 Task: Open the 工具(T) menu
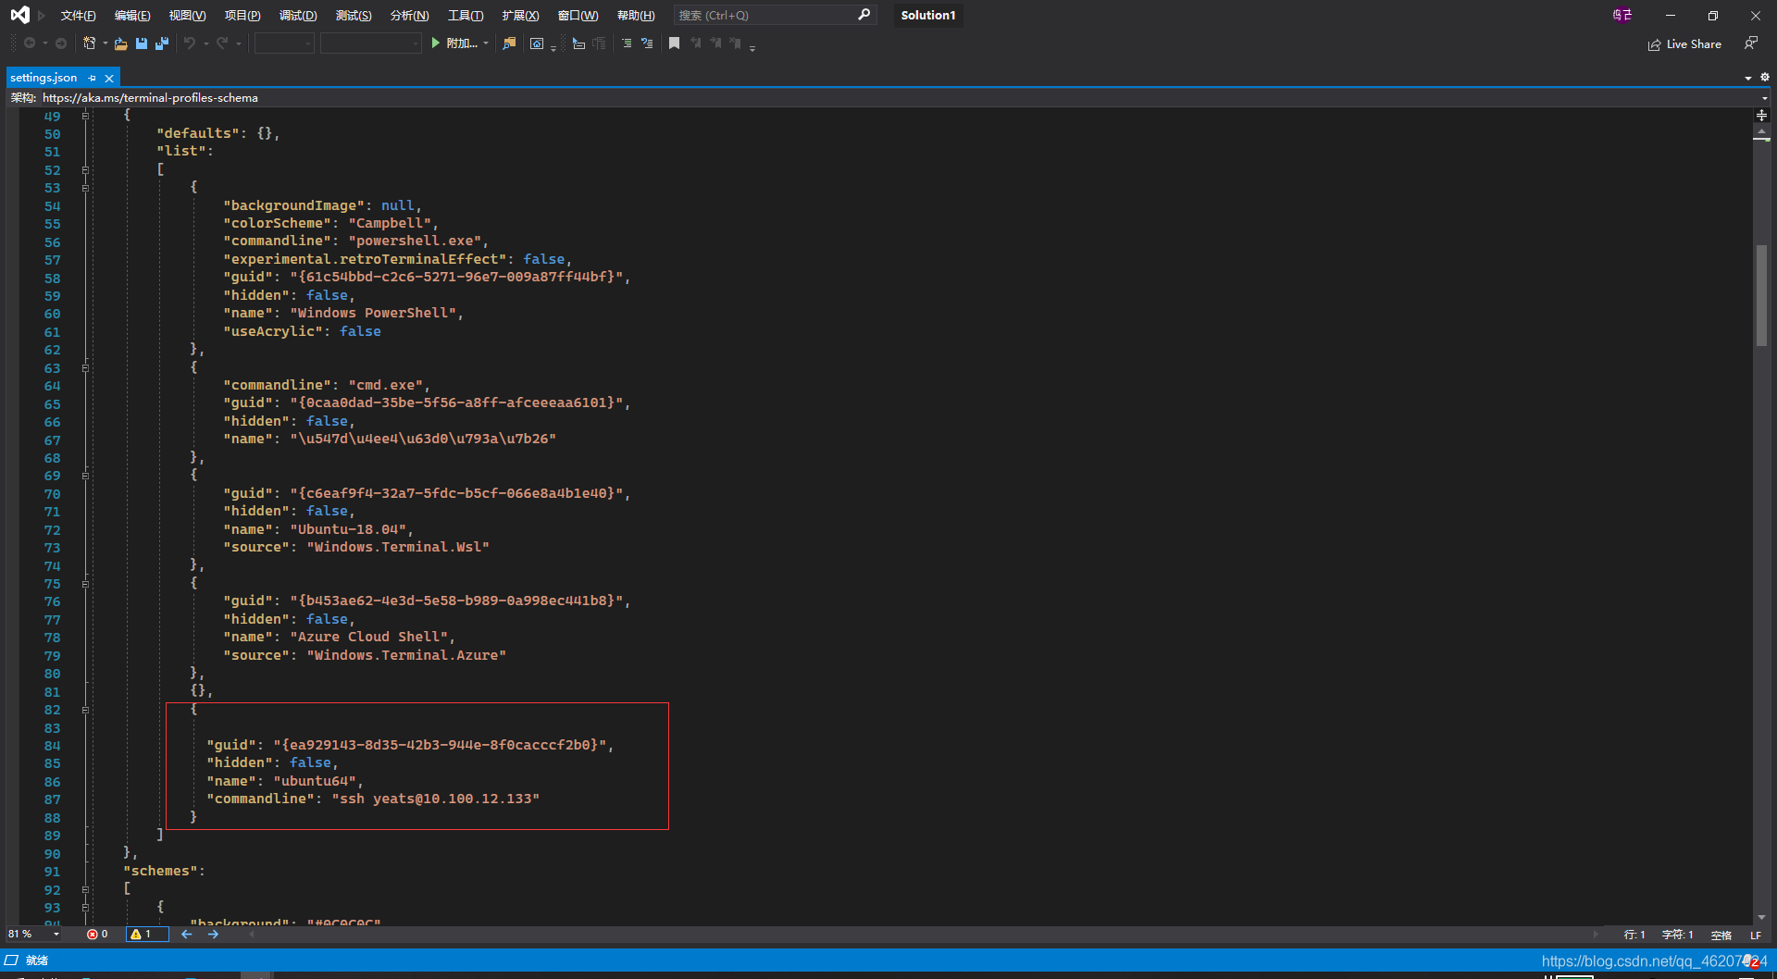tap(466, 15)
